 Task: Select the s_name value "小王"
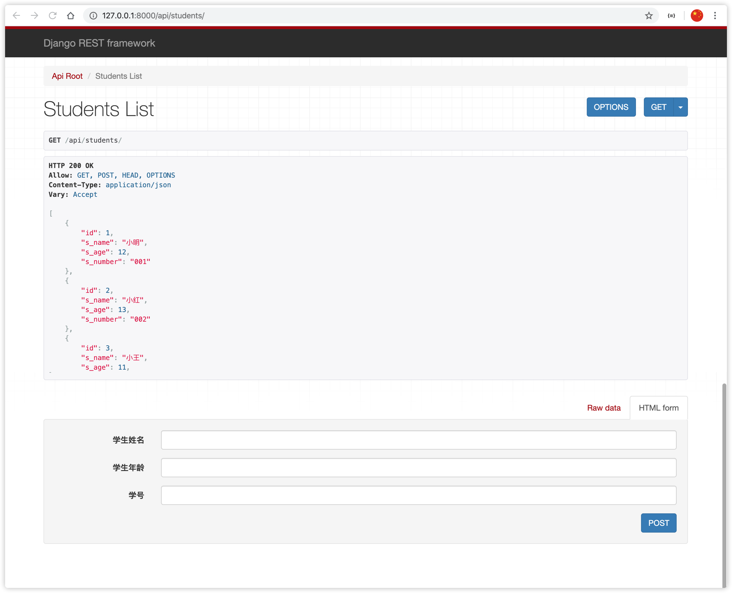[133, 358]
